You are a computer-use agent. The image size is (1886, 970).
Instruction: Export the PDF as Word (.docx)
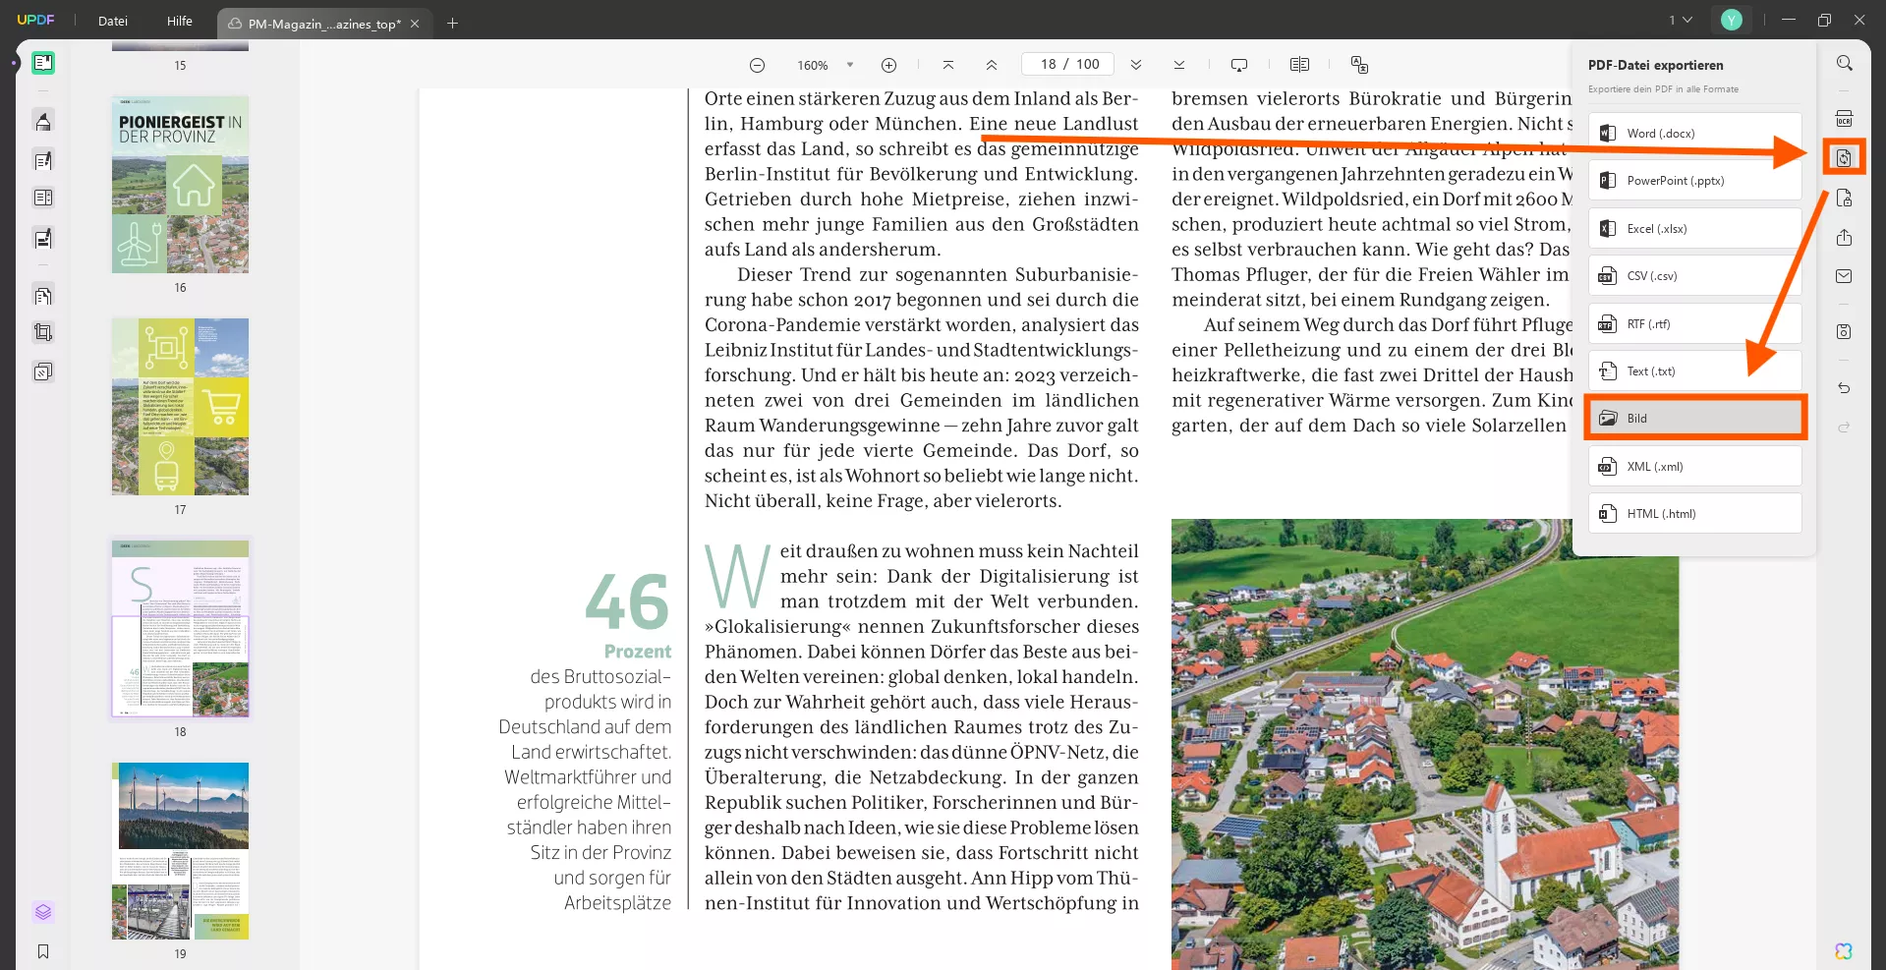click(1694, 133)
